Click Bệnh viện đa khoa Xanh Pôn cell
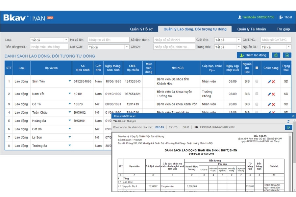 pos(177,104)
